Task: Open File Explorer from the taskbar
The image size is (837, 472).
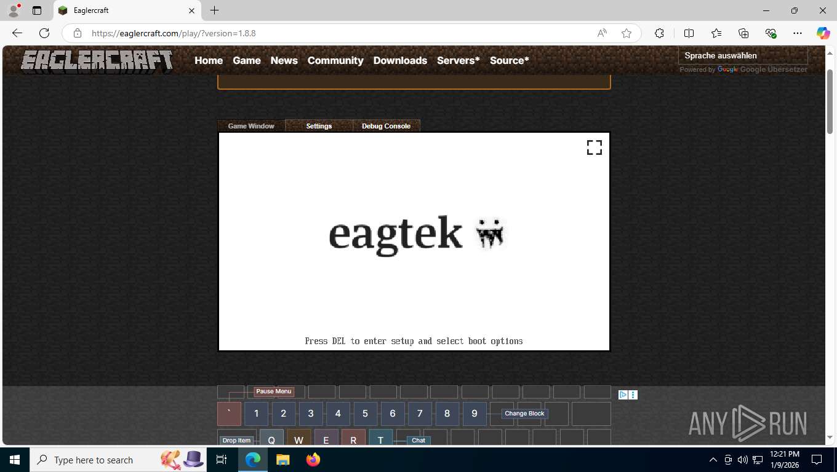Action: pos(282,460)
